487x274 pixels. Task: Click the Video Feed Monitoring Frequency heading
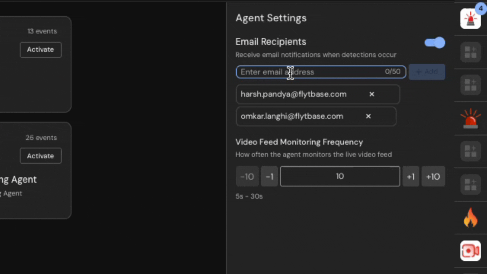click(299, 142)
